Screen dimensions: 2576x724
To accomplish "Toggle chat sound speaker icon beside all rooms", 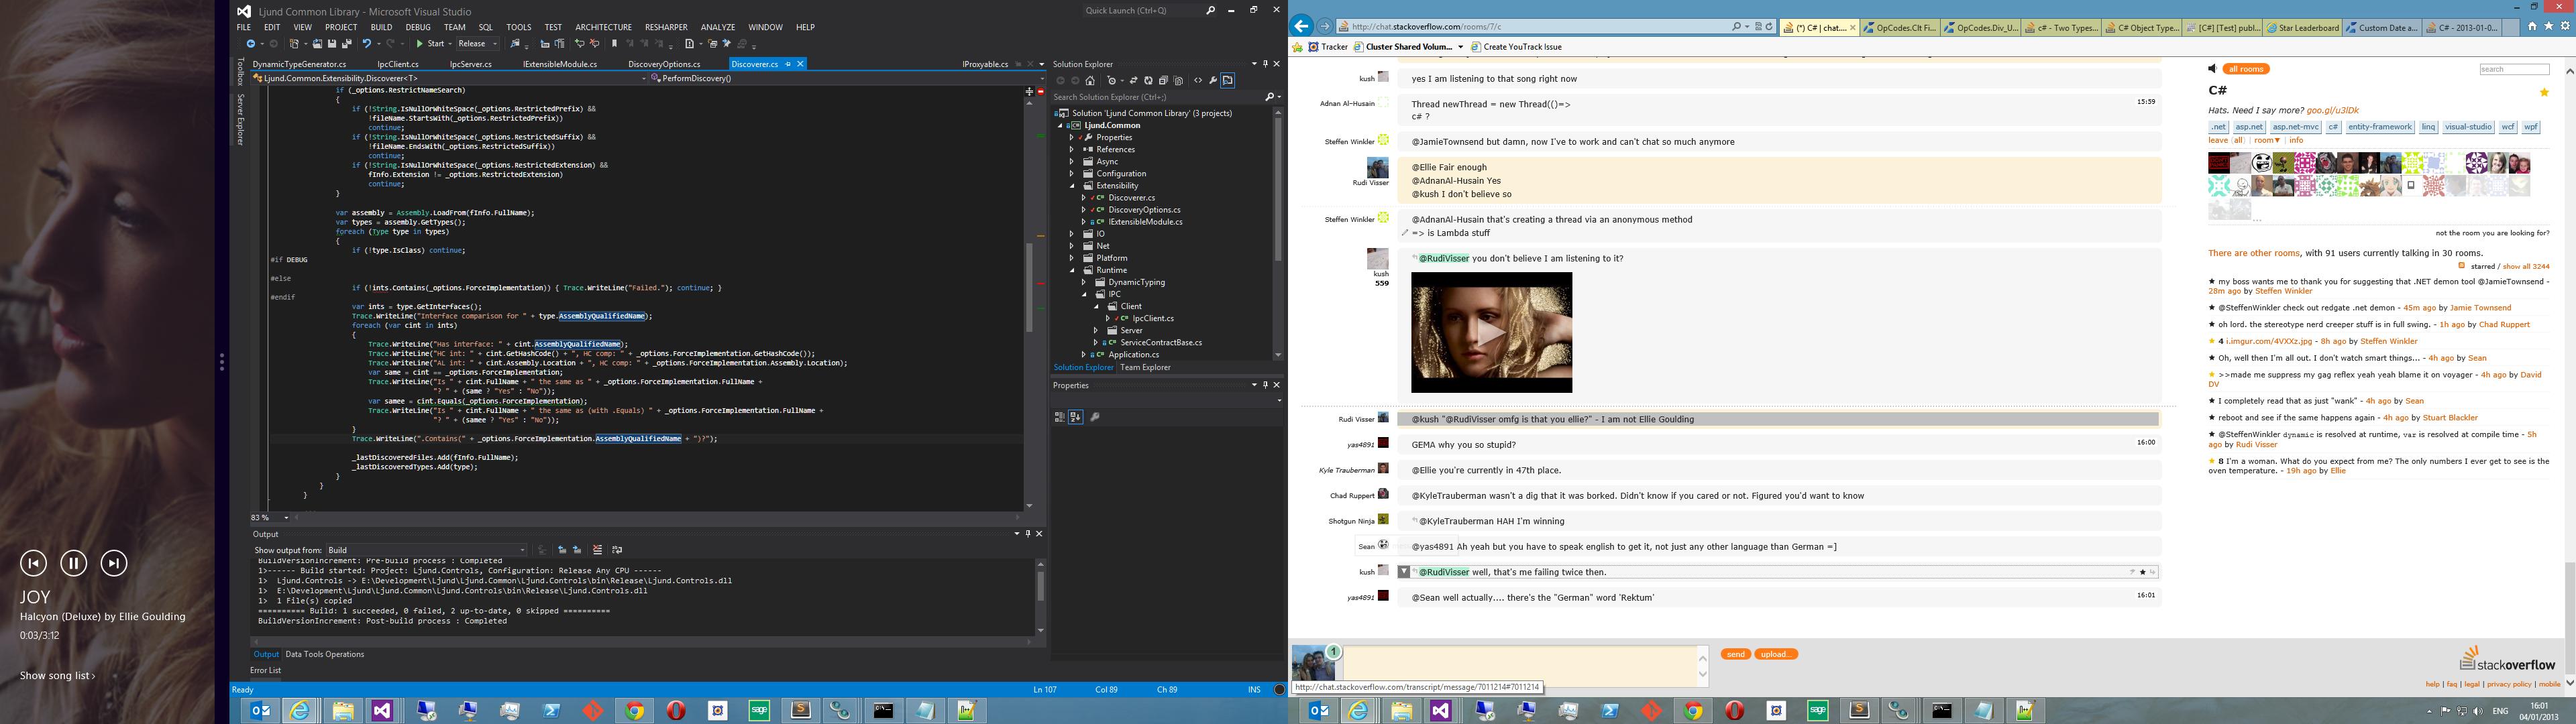I will coord(2212,69).
